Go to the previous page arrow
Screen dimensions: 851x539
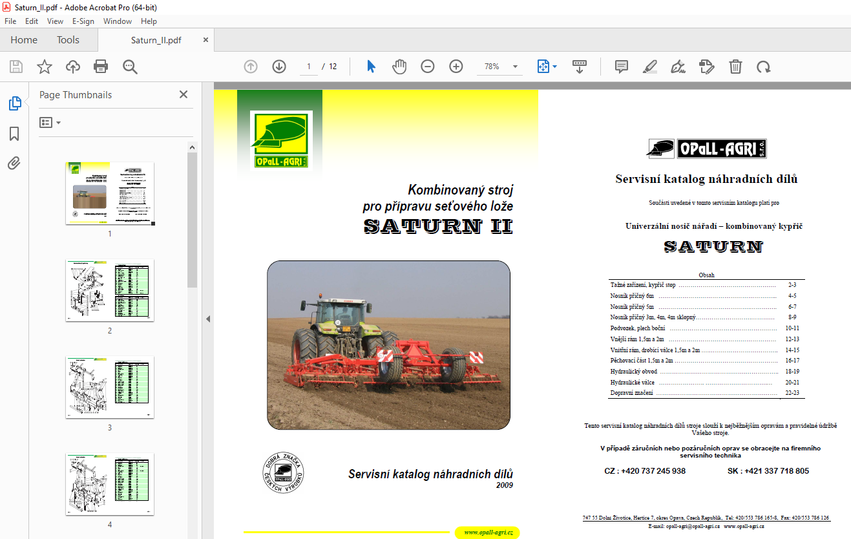(x=251, y=67)
